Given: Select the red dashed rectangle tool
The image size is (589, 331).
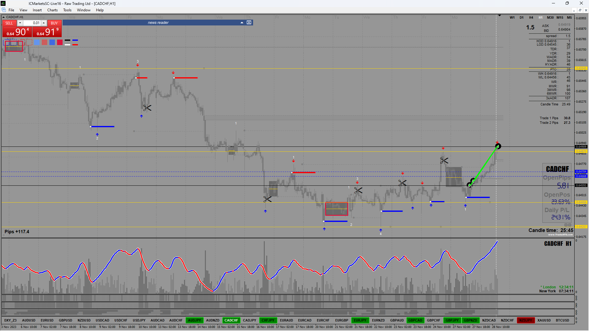Looking at the screenshot, I should coord(29,42).
